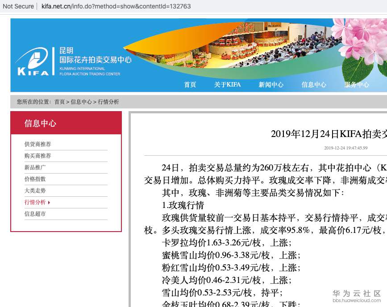Click the 昆明国际花卉拍卖交易中心 banner title
Viewport: 387px width, 307px height.
[x=95, y=55]
